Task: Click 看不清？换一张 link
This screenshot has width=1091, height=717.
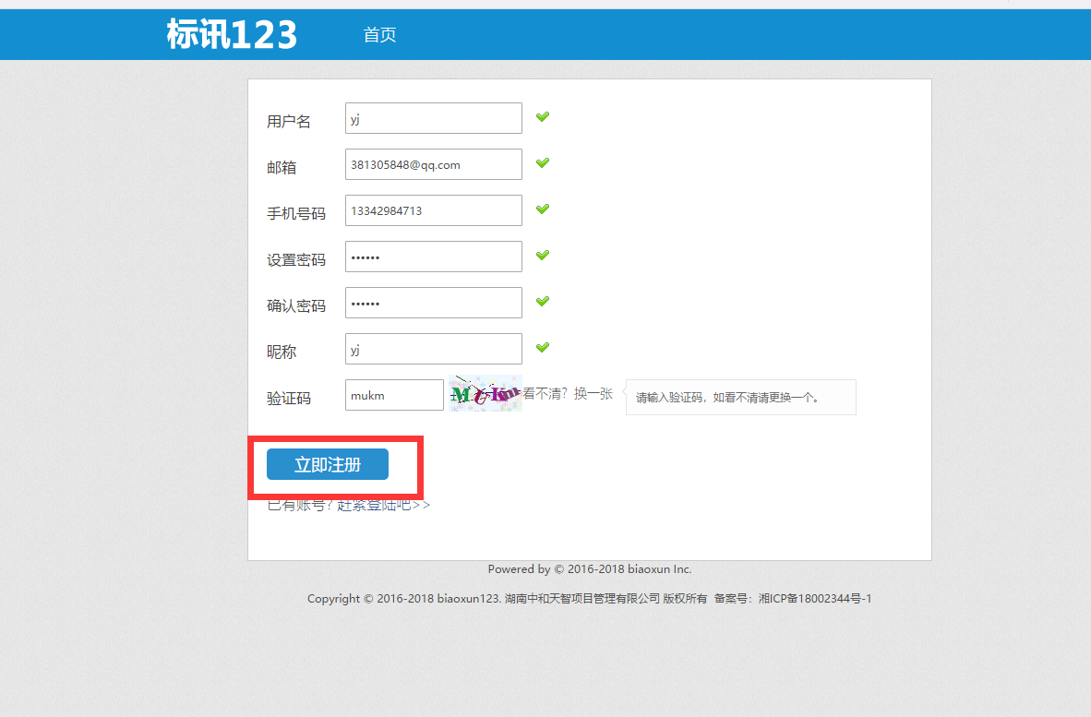Action: (568, 394)
